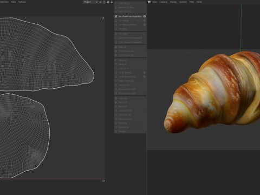Open the Filter menu in 3D viewport

[x=192, y=2]
